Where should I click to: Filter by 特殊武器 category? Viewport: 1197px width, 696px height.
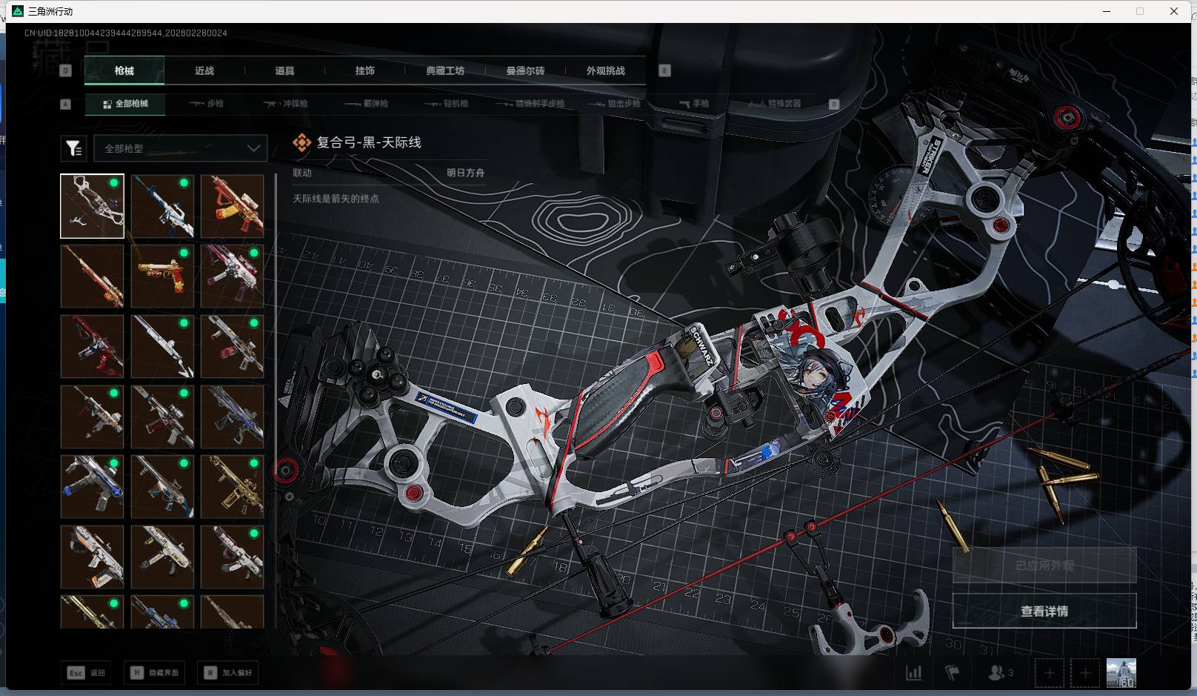pos(776,104)
